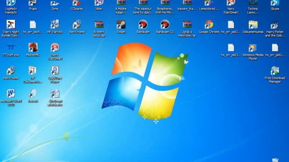This screenshot has width=289, height=162.
Task: Select the Biospheres, With No Mo archive
Action: [x=165, y=7]
